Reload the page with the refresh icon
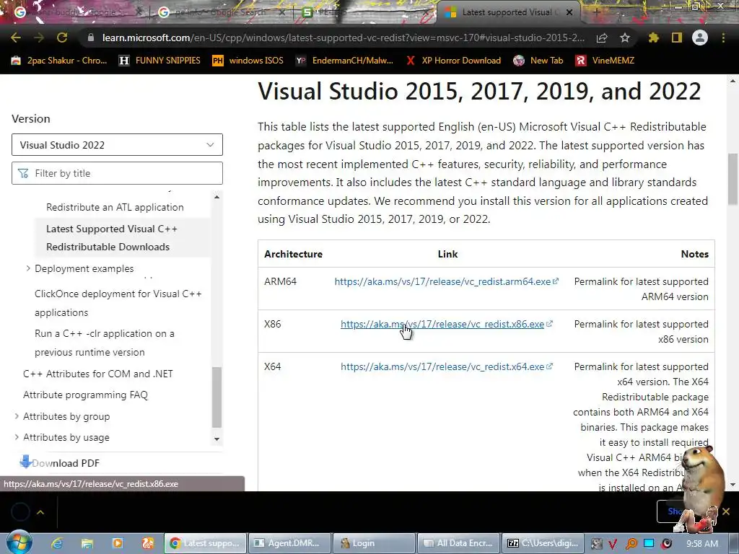The width and height of the screenshot is (739, 554). pyautogui.click(x=62, y=38)
